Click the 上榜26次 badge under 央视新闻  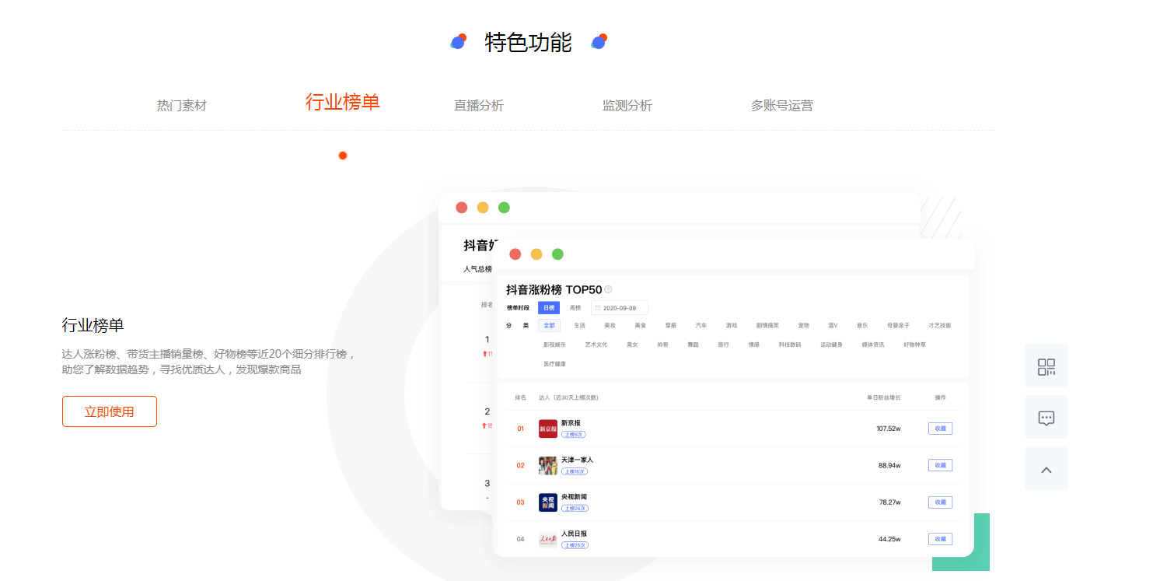575,508
